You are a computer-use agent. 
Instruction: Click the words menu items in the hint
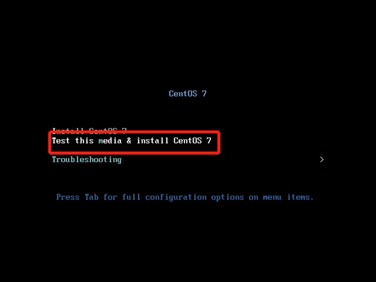click(x=288, y=197)
